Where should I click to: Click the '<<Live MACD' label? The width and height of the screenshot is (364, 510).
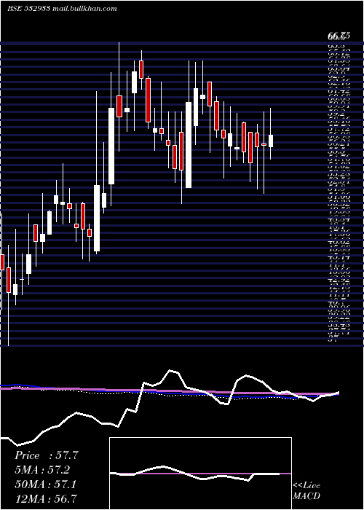point(306,491)
